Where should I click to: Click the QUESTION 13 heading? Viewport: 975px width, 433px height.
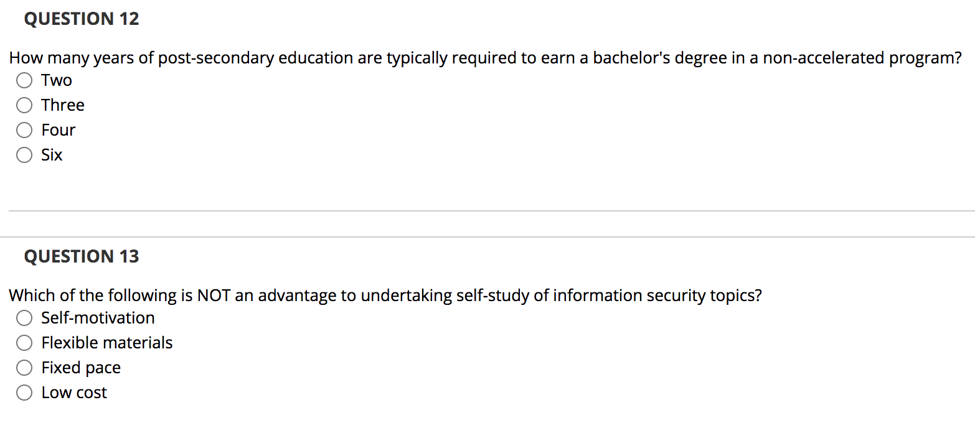(x=81, y=256)
